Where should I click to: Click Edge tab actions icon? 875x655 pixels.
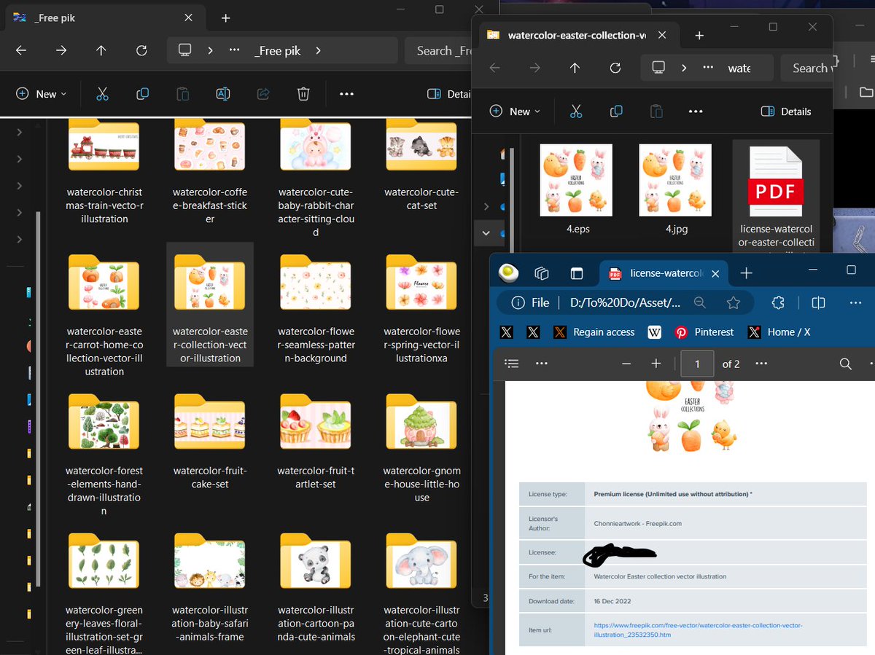point(577,273)
